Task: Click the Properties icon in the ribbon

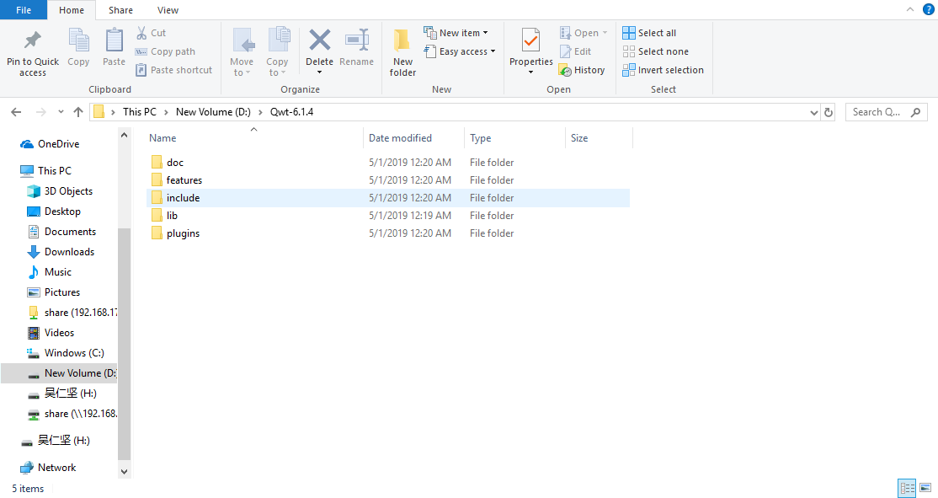Action: click(530, 40)
